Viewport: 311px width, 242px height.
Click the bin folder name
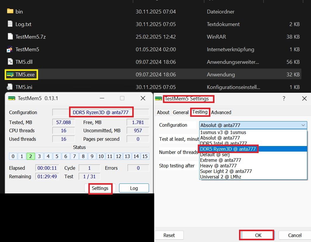click(x=19, y=12)
